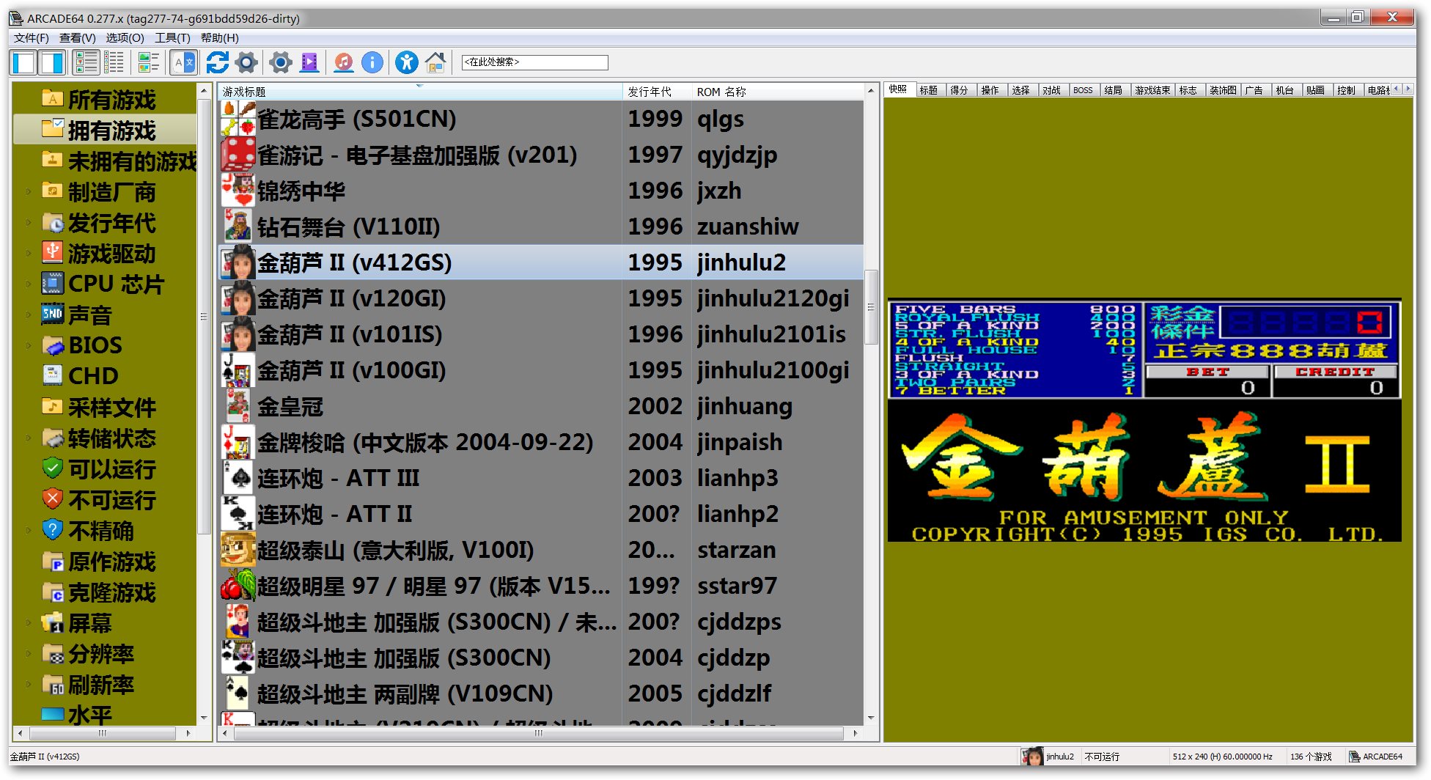Select 超级斗地主 两副牌 (V109CN) row
This screenshot has width=1431, height=780.
(x=541, y=693)
